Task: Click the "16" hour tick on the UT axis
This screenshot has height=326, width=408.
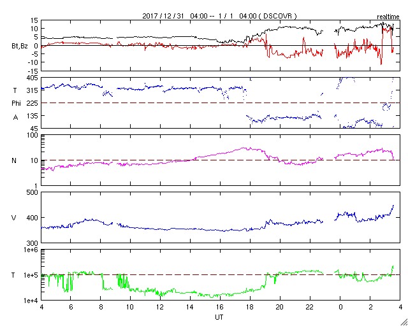Action: 221,307
